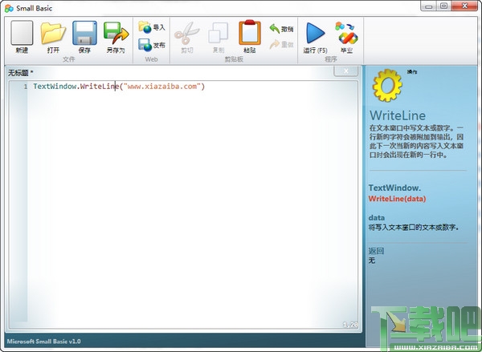The width and height of the screenshot is (482, 352).
Task: Click the 返回 (Returns) label
Action: (x=376, y=251)
